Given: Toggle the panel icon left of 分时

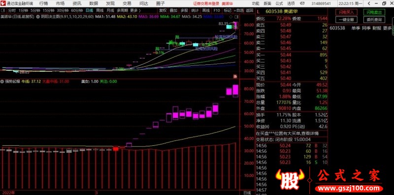Looking at the screenshot, I should [x=3, y=10].
